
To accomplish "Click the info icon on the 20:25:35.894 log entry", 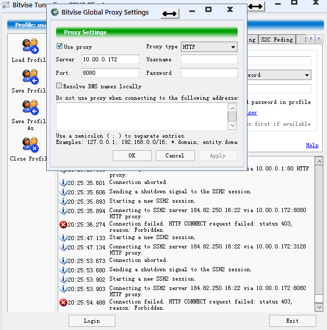I will pos(63,210).
